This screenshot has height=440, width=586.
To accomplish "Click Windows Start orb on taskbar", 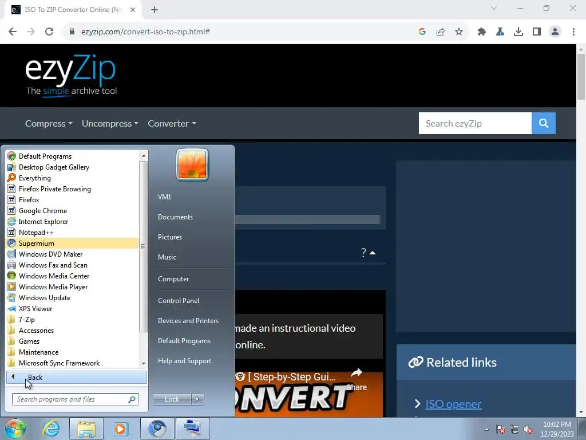I will tap(15, 429).
